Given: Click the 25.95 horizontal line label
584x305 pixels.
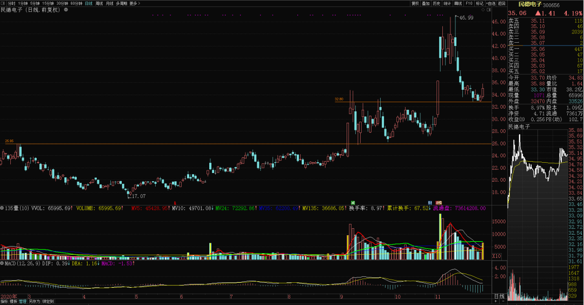Looking at the screenshot, I should [9, 141].
